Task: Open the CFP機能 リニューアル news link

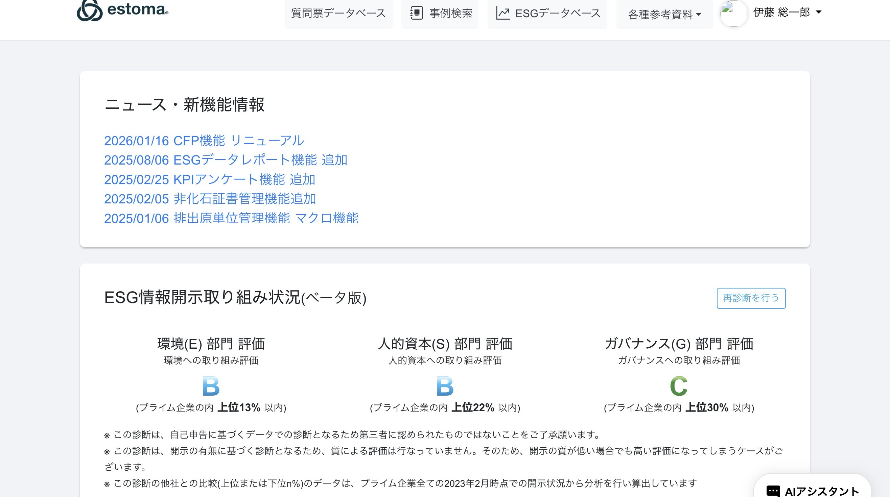Action: 204,141
